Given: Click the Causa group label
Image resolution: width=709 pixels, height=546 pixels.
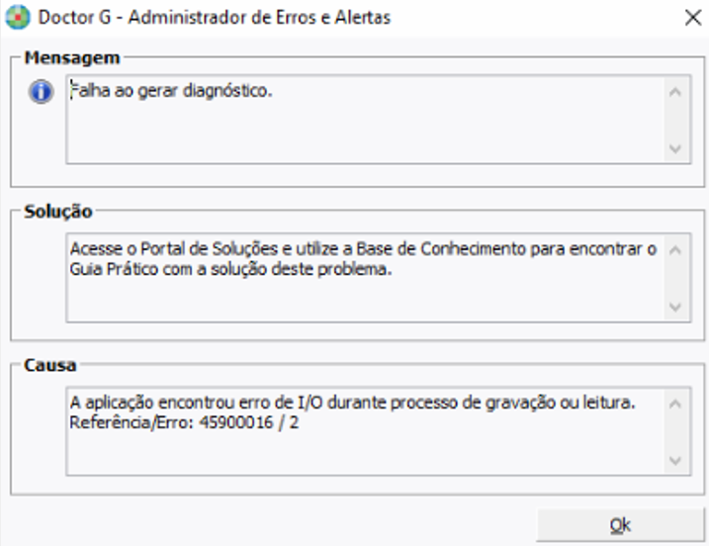Looking at the screenshot, I should [51, 367].
